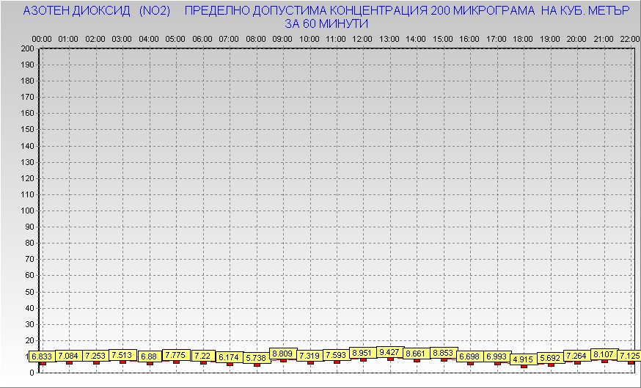
Task: Click the 8.809 value label at 09:00
Action: (x=282, y=354)
